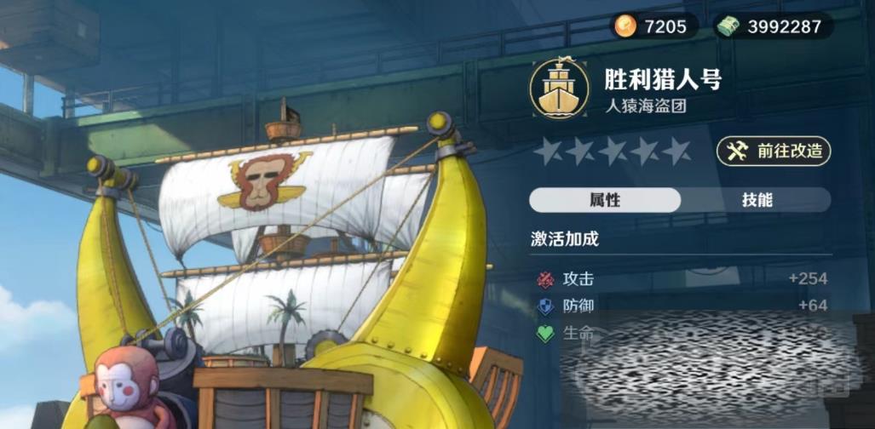This screenshot has height=429, width=875.
Task: Click the 防御 +64 stat row
Action: click(682, 306)
